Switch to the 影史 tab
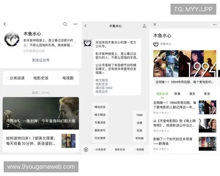 click(207, 94)
